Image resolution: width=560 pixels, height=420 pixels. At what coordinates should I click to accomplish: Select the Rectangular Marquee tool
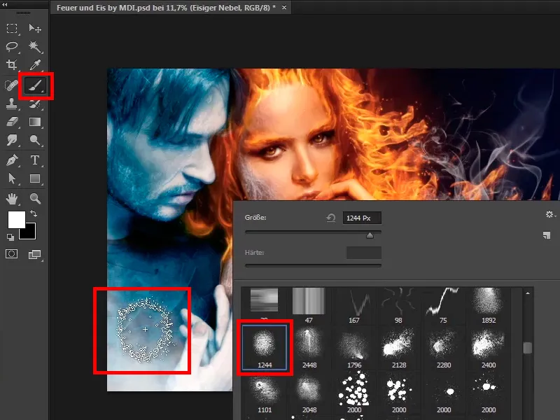pyautogui.click(x=12, y=28)
